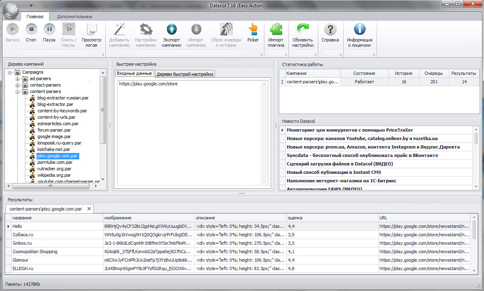Open the quick access toolbar dropdown arrow

(31, 6)
